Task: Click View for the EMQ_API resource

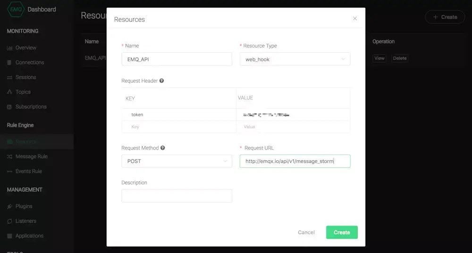Action: 379,58
